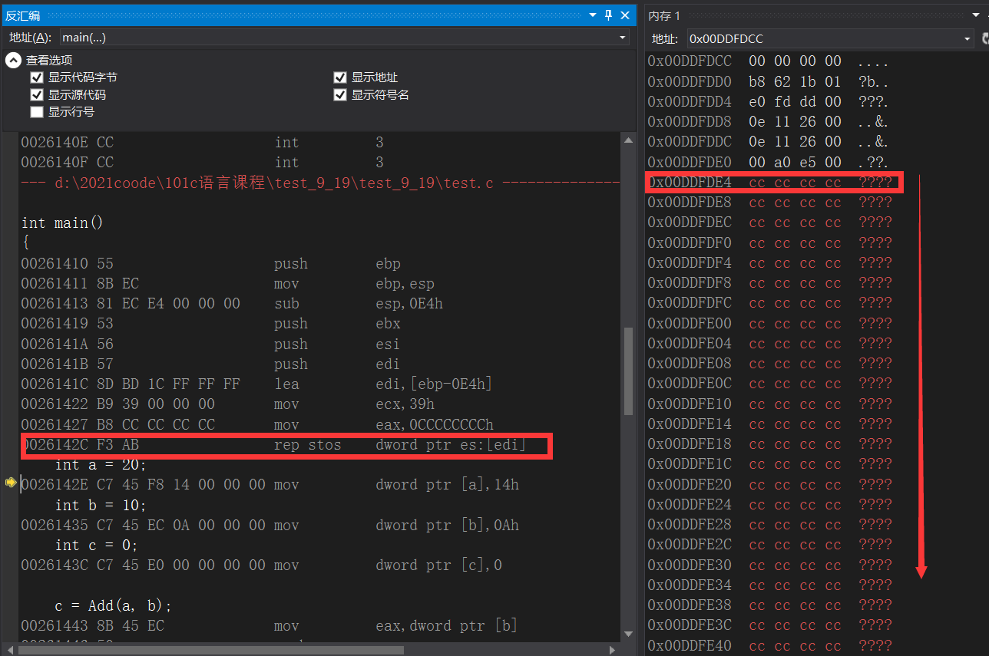The height and width of the screenshot is (656, 989).
Task: Uncheck 显示源代码 (show source code)
Action: tap(36, 94)
